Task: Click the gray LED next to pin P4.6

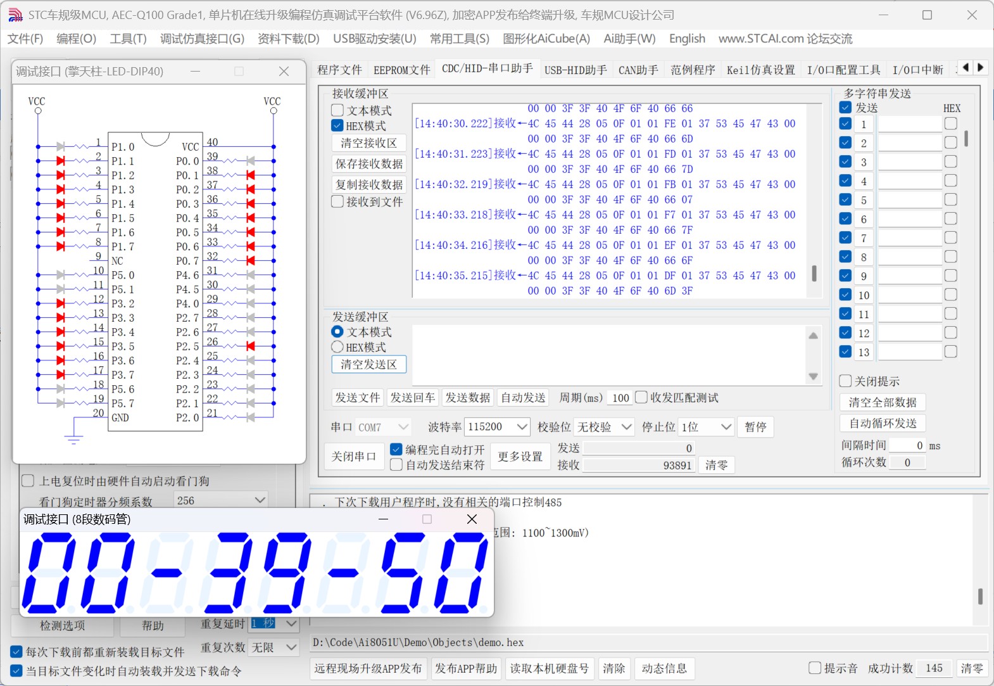Action: (x=250, y=275)
